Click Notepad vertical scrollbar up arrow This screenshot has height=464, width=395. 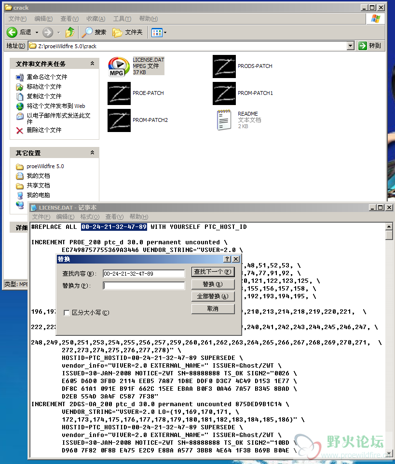pyautogui.click(x=389, y=226)
